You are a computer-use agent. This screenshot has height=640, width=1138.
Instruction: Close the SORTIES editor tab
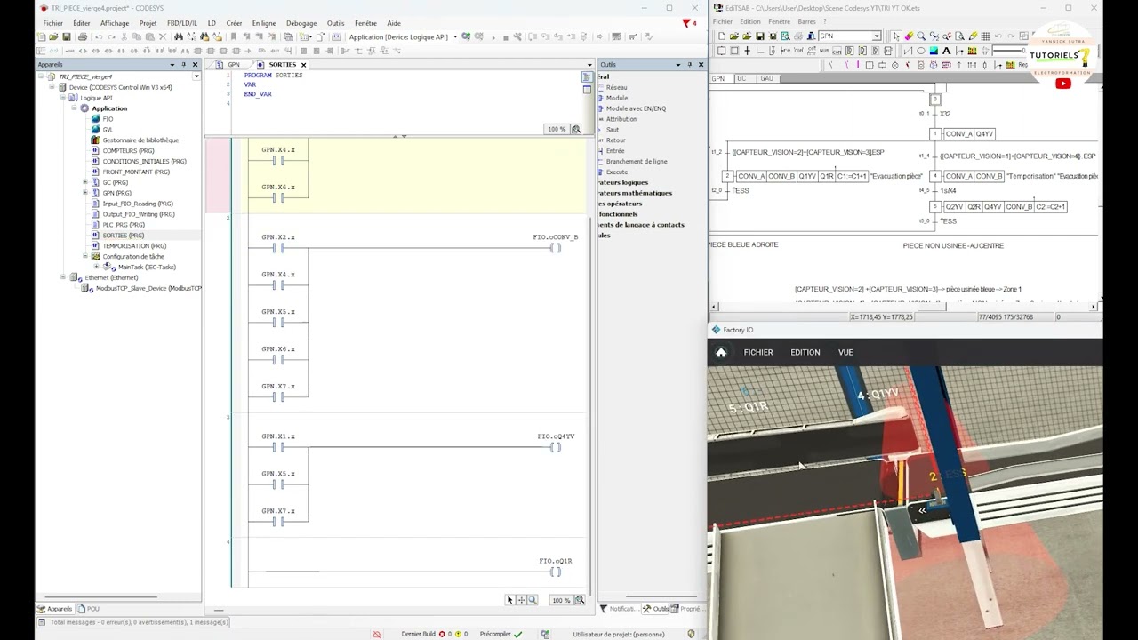303,65
